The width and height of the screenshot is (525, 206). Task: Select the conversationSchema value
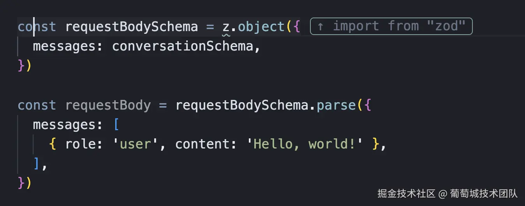[182, 47]
